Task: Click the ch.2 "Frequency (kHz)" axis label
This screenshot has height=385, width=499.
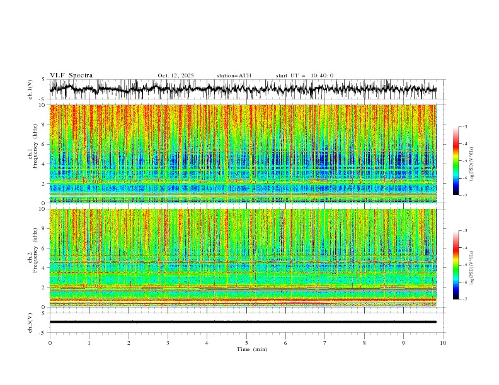Action: (35, 250)
